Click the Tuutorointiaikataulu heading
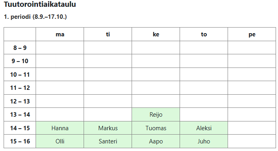Screen dimensions: 278x151 click(40, 4)
